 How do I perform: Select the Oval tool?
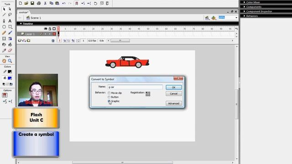pos(4,27)
